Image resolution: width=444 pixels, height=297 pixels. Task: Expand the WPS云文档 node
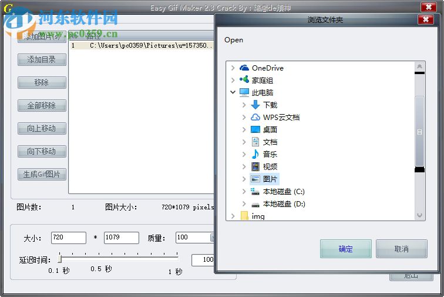(244, 117)
